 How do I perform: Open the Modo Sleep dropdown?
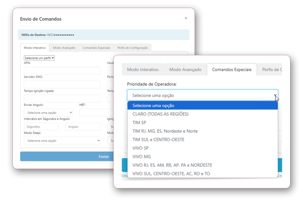tap(62, 141)
